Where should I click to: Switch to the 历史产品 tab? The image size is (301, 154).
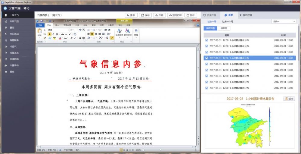click(x=209, y=15)
